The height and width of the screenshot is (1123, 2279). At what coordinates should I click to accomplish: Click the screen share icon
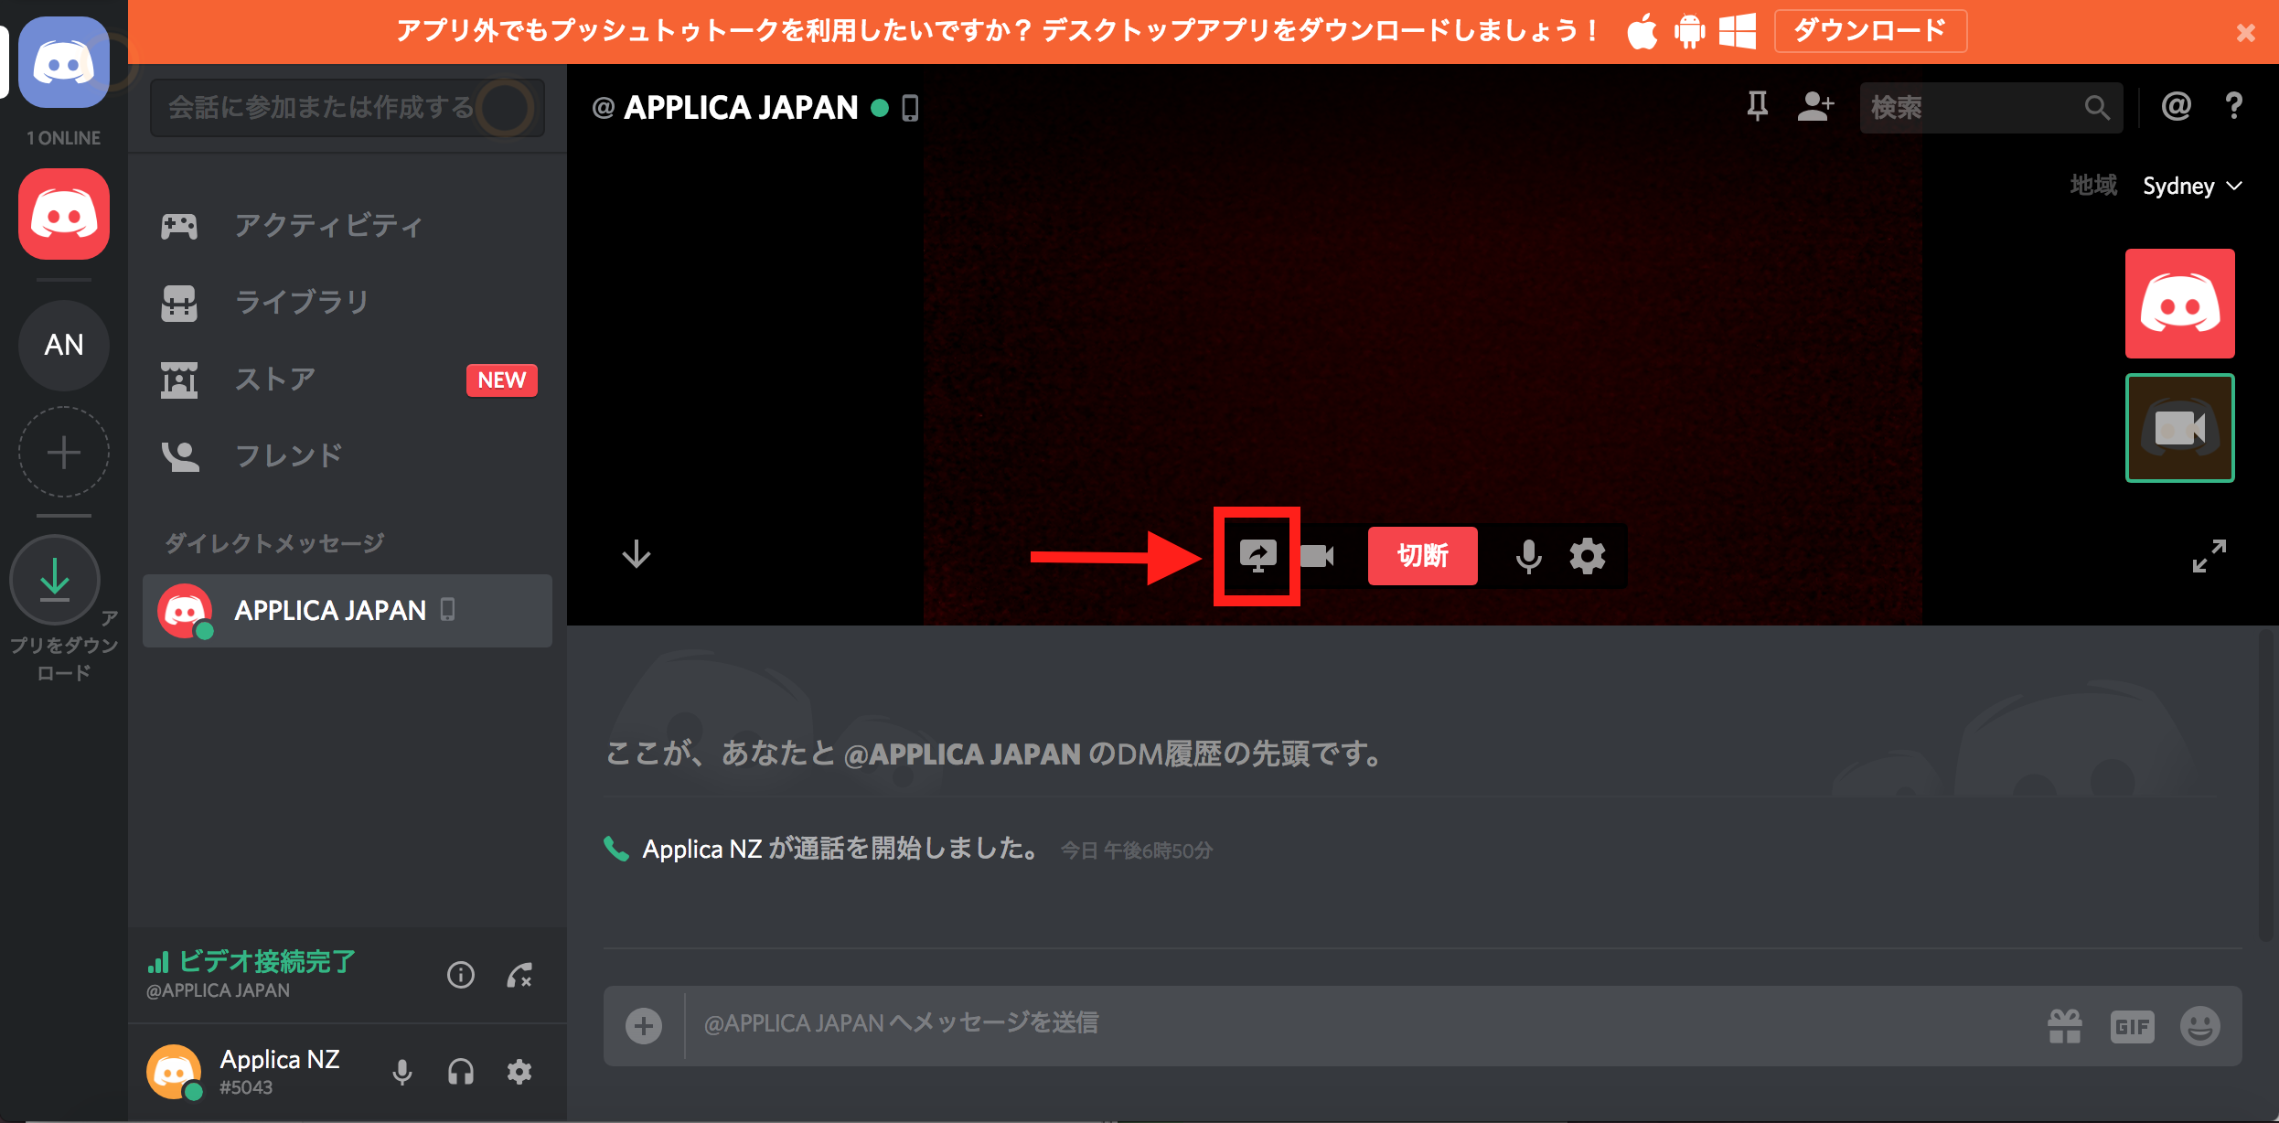pos(1257,556)
